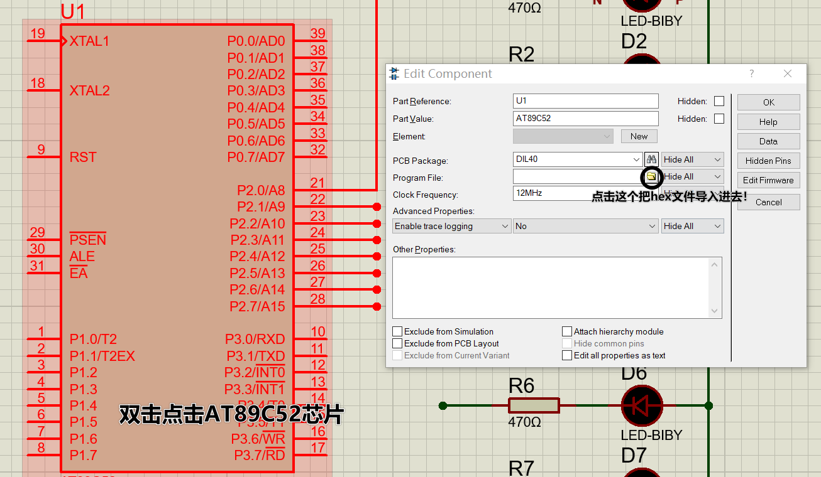The image size is (821, 477).
Task: Click the P1.7 pin label
Action: point(83,455)
